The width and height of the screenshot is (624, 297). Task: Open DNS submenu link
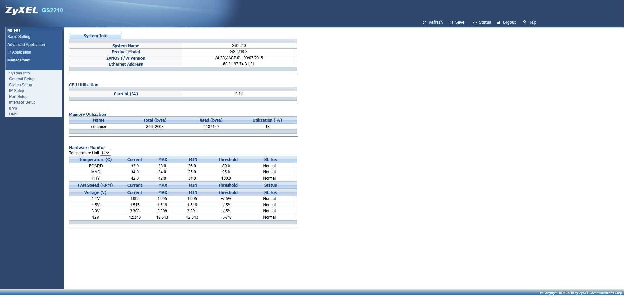(13, 114)
